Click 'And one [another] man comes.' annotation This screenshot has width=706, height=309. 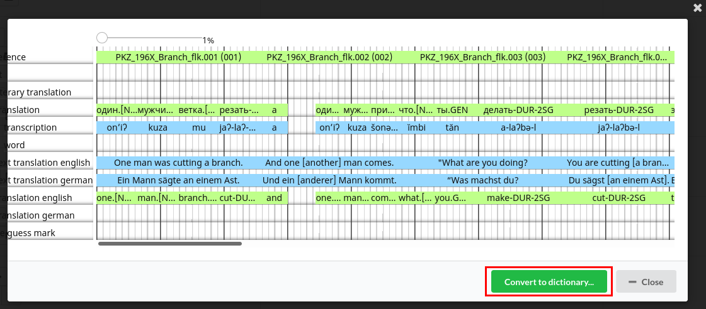[x=329, y=163]
